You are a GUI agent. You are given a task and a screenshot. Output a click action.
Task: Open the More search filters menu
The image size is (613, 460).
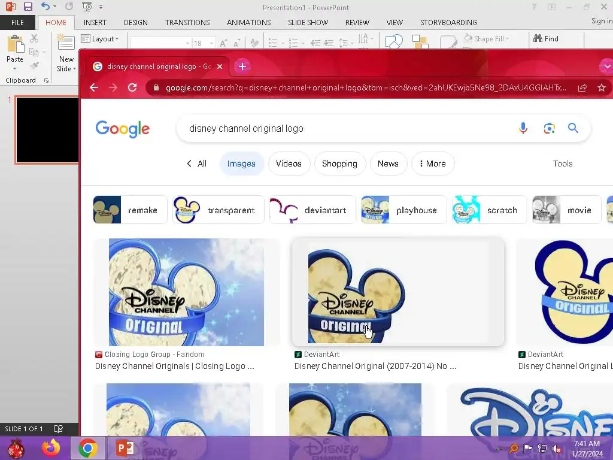(x=433, y=164)
